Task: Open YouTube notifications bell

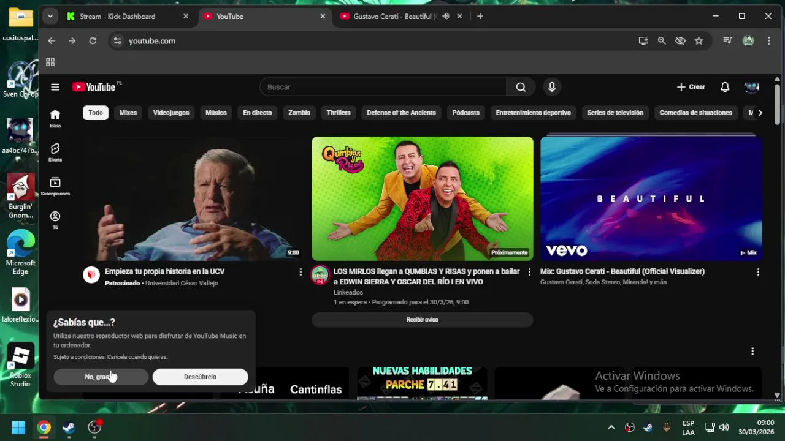Action: (725, 87)
